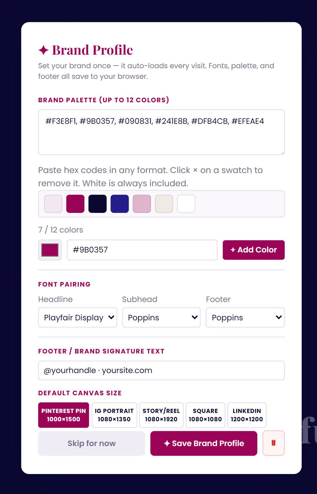Click the sparkle icon beside Brand Profile heading
The width and height of the screenshot is (317, 494).
43,50
